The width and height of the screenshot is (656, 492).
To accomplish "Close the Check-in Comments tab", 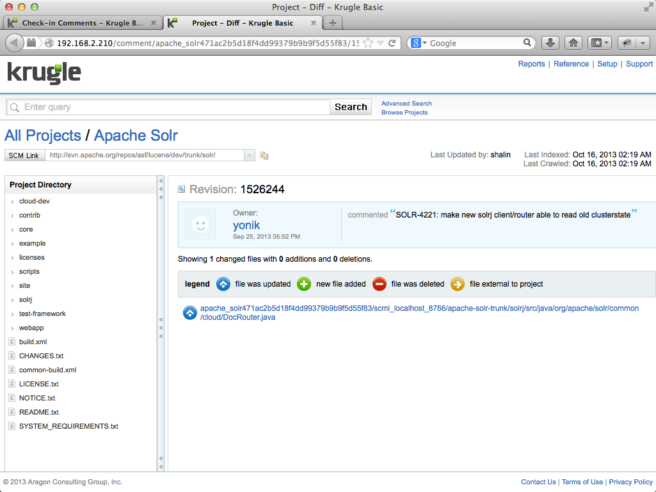I will pos(154,23).
